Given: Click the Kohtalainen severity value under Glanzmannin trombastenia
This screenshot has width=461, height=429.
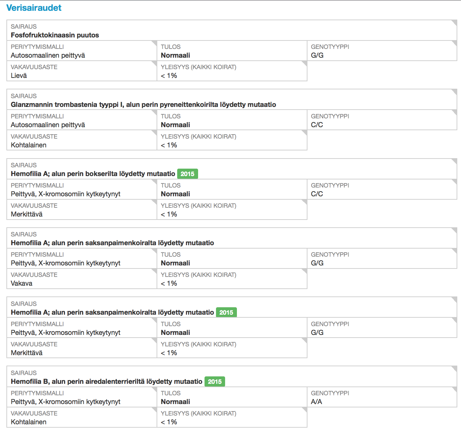Looking at the screenshot, I should (x=29, y=145).
